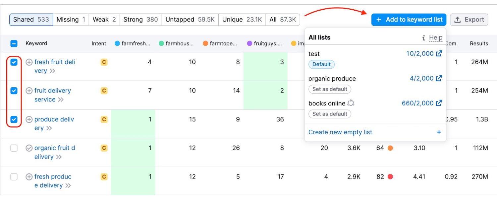Uncheck the 'fruit delivery service' row checkbox
Screen dimensions: 497x199
[x=14, y=91]
